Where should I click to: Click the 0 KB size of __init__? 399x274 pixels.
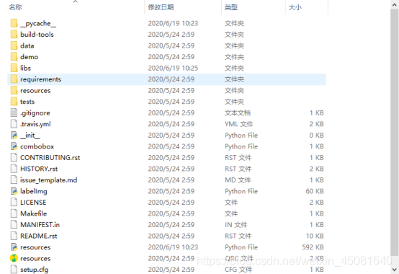[x=316, y=136]
